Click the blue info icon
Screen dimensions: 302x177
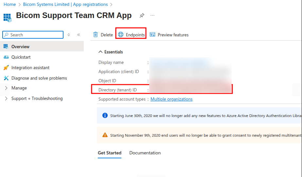(x=105, y=115)
